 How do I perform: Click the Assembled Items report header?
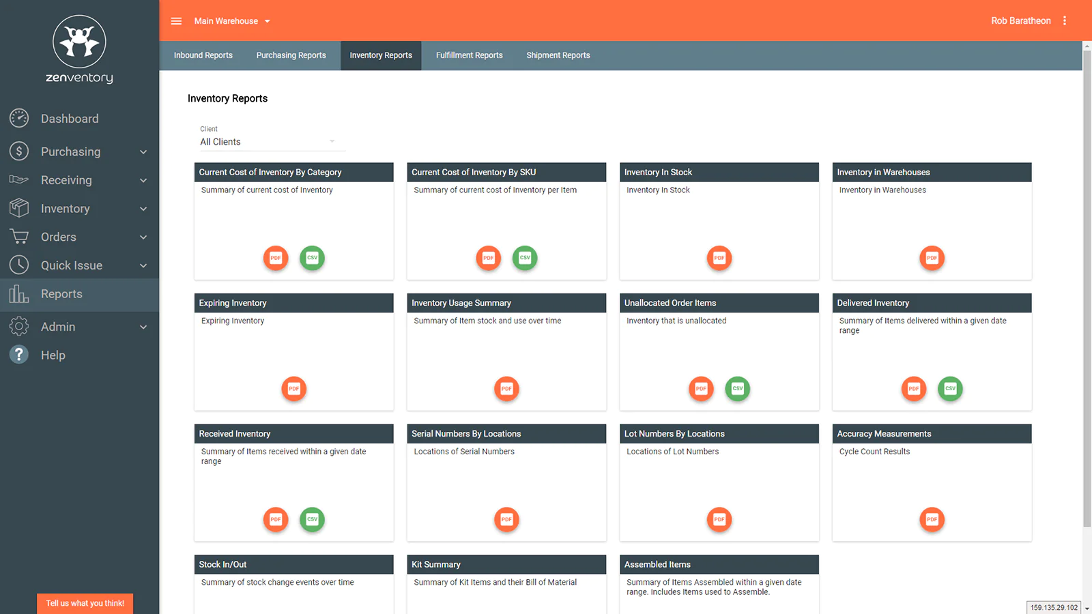pyautogui.click(x=719, y=564)
